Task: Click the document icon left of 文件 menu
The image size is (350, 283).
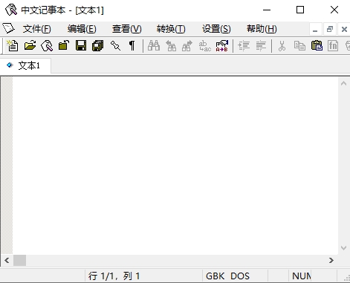Action: click(x=8, y=28)
